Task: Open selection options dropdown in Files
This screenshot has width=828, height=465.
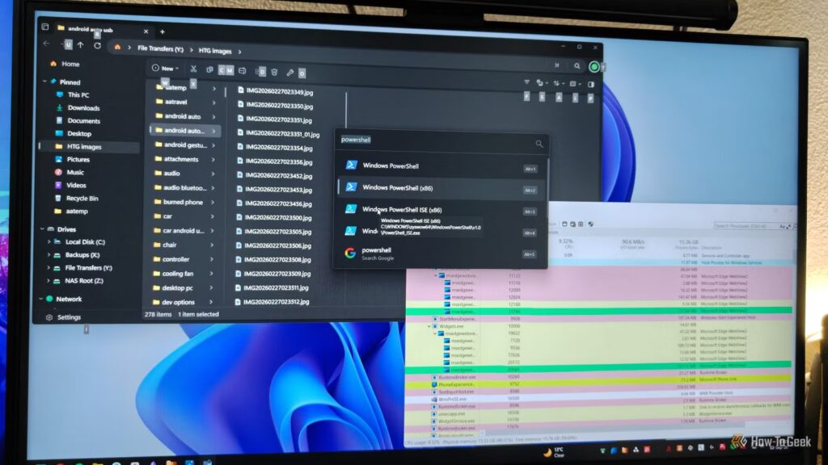Action: click(542, 83)
